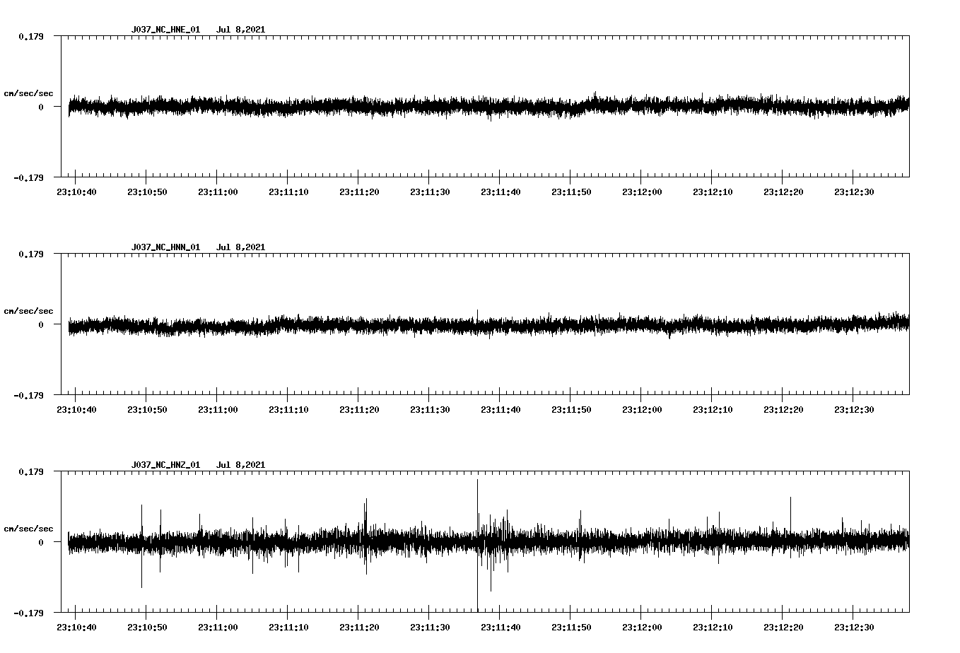Click the 23:12:30 time label under the HNZ plot
Image resolution: width=960 pixels, height=653 pixels.
point(854,628)
